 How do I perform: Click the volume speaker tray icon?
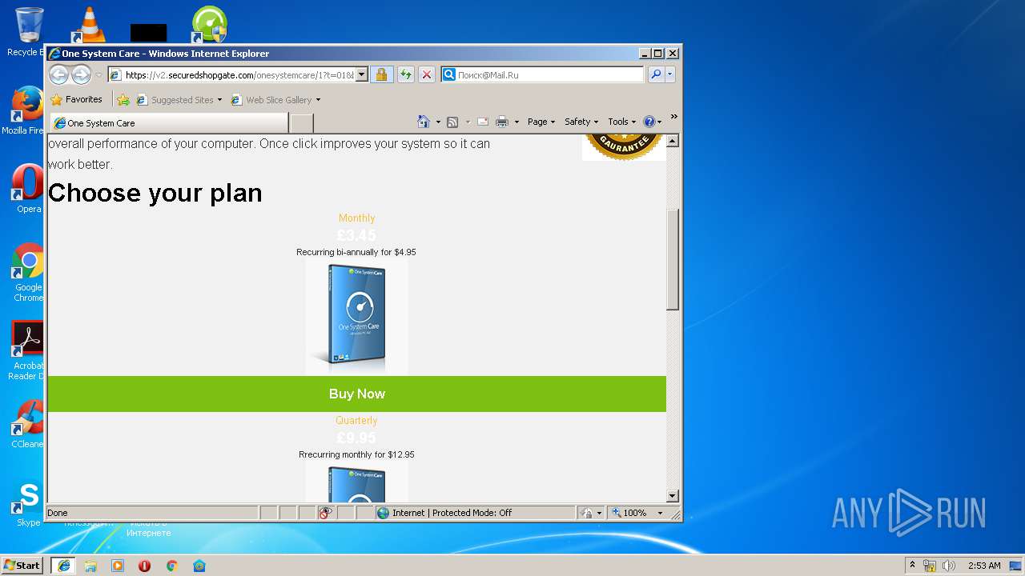[948, 566]
